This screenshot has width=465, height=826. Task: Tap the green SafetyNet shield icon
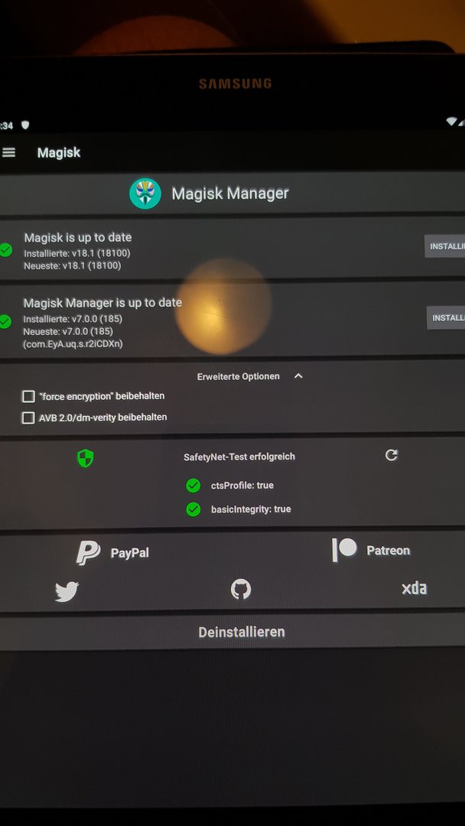coord(86,458)
